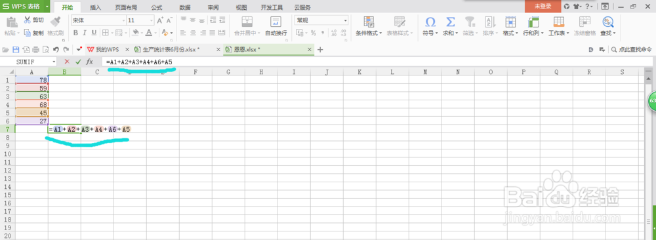This screenshot has width=656, height=240.
Task: Click the Worksheet (工作表) icon
Action: [x=558, y=22]
